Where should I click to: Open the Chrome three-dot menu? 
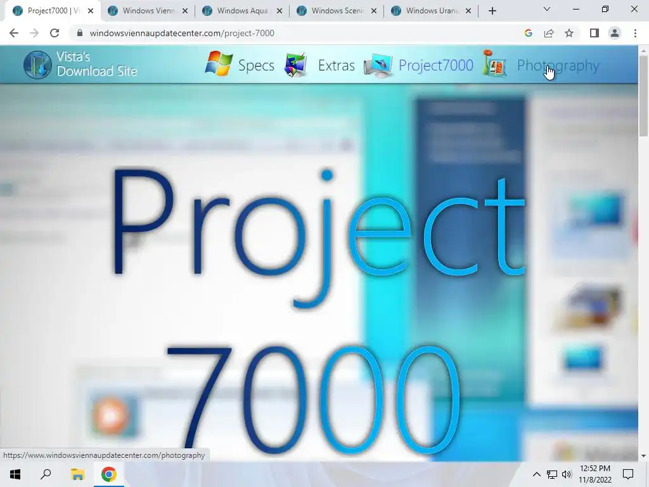click(635, 33)
